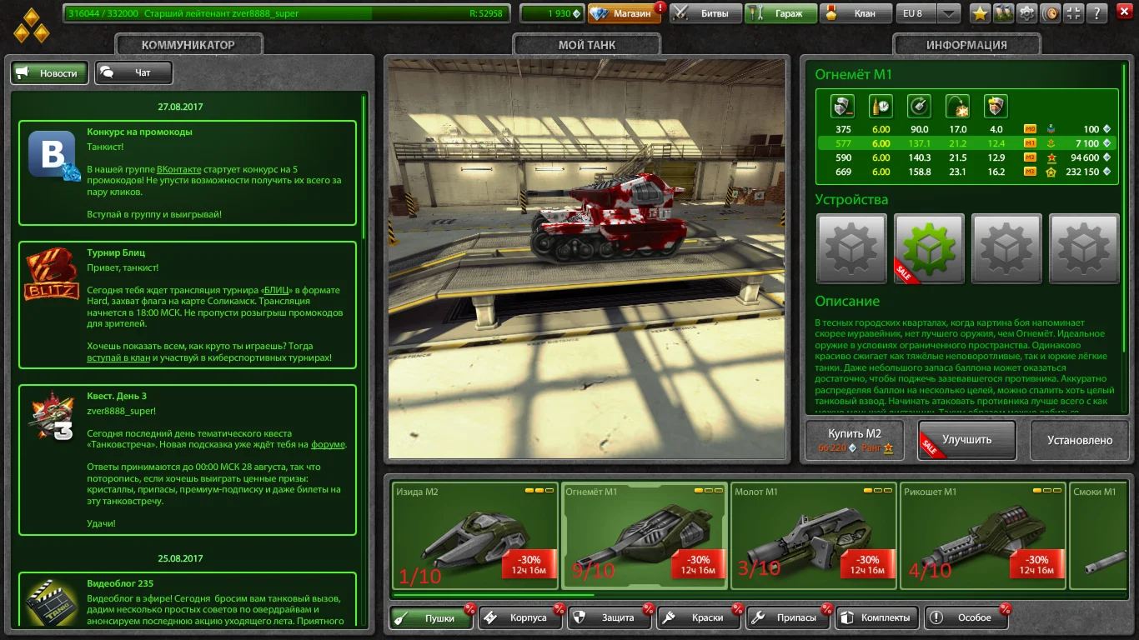Switch to the Новости news tab
The width and height of the screenshot is (1139, 640).
pos(49,73)
